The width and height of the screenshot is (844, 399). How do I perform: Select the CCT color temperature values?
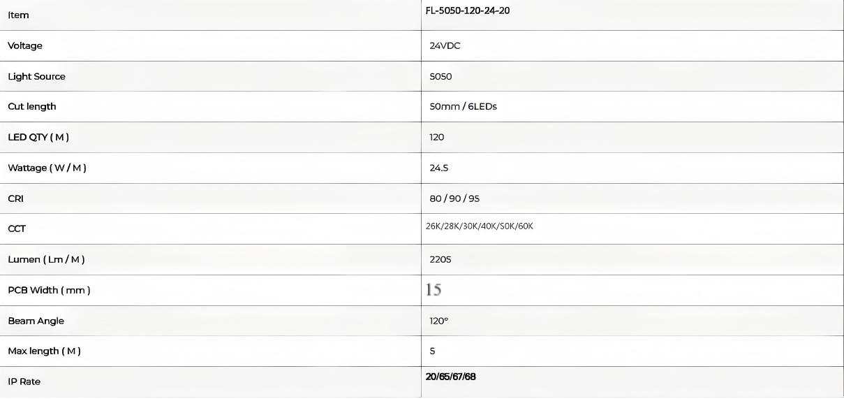[479, 226]
